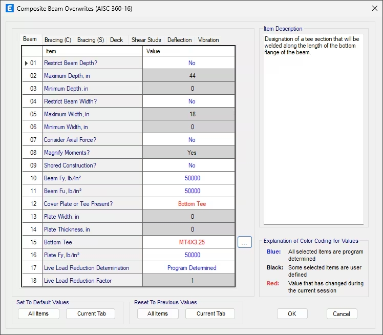Open the Bracing (S) tab
Image resolution: width=383 pixels, height=335 pixels.
click(x=90, y=40)
